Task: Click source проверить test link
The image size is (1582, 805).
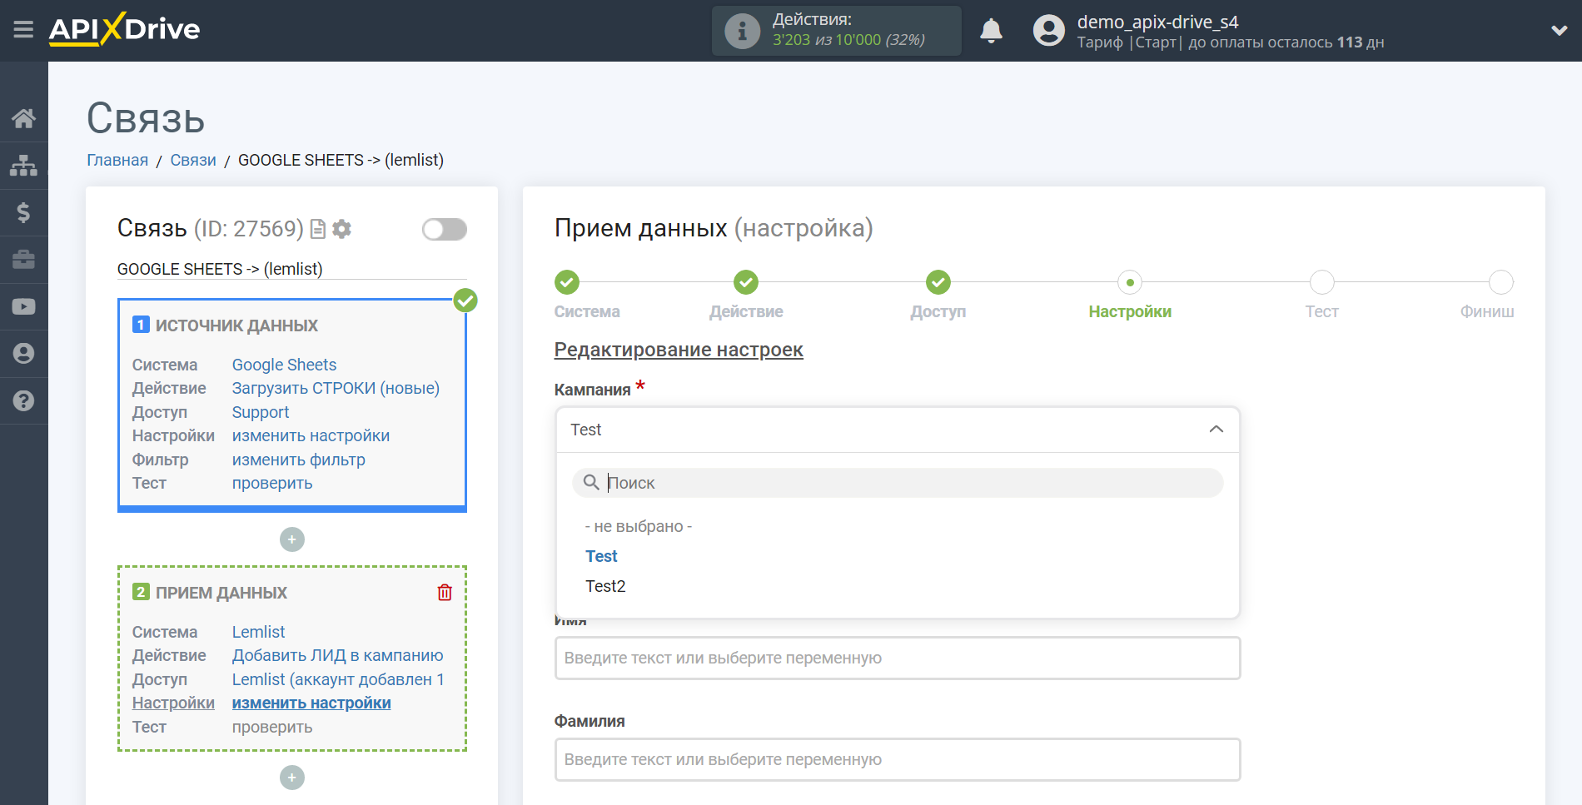Action: pos(272,483)
